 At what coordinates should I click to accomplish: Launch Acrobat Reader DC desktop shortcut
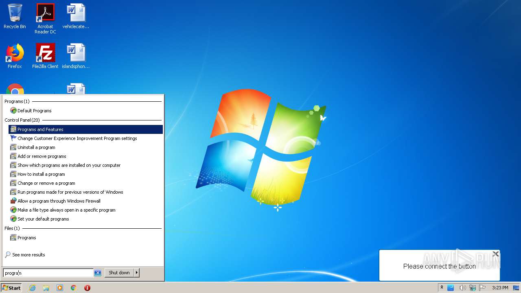[x=45, y=19]
